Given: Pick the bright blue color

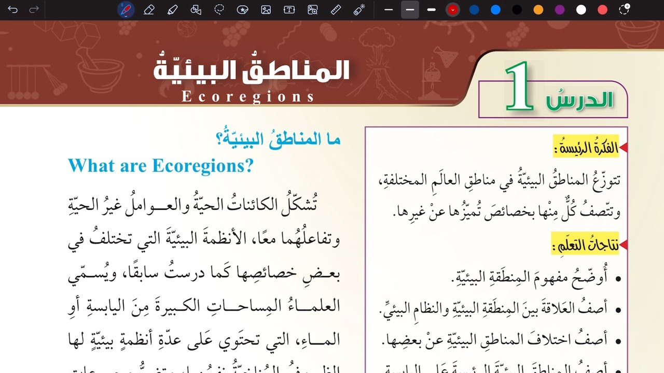Looking at the screenshot, I should pyautogui.click(x=495, y=9).
